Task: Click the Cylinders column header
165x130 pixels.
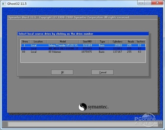Action: click(x=118, y=41)
